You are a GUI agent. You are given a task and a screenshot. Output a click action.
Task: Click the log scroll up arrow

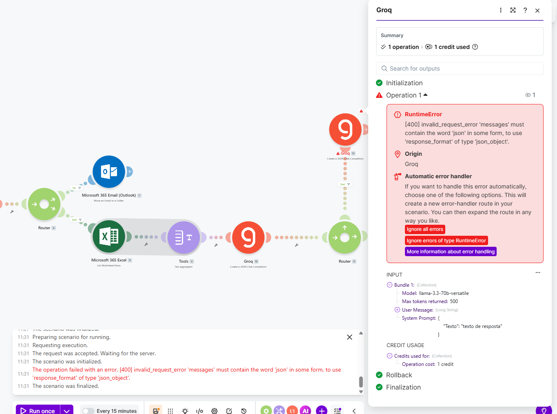[x=361, y=333]
